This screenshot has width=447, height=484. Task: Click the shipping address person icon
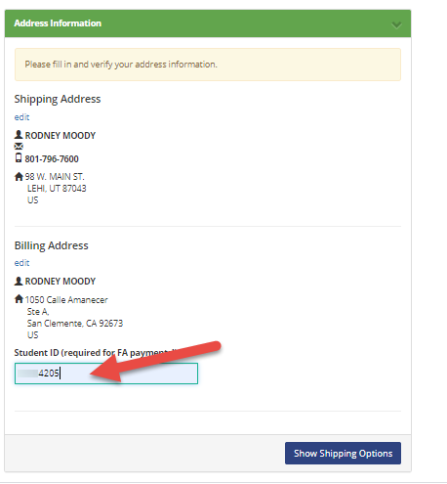19,135
